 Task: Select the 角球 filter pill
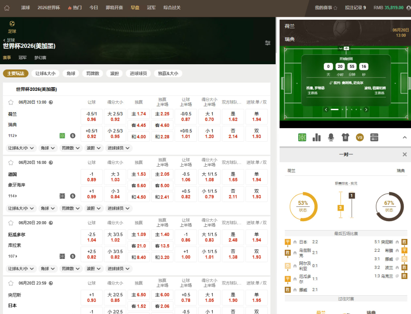[71, 73]
